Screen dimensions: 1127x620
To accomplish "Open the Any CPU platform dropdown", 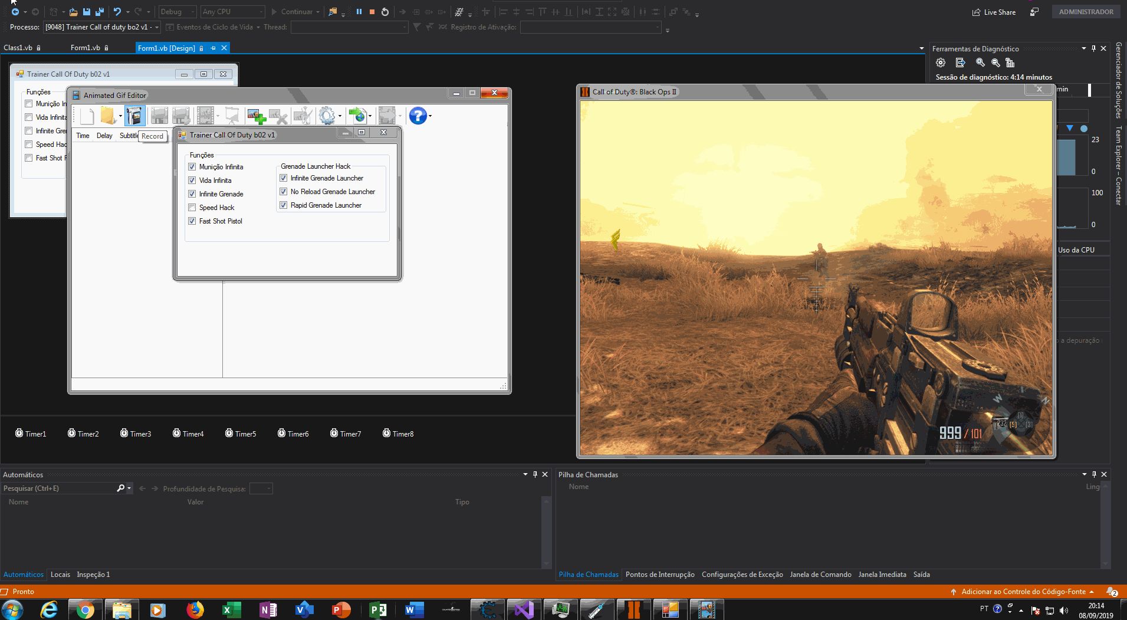I will 233,12.
